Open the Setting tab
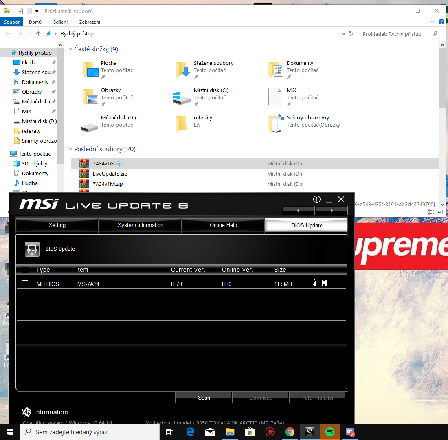The image size is (448, 440). coord(57,225)
